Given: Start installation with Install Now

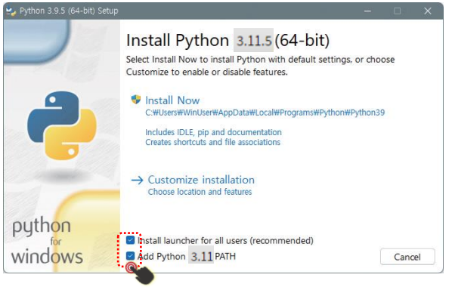Looking at the screenshot, I should point(172,100).
